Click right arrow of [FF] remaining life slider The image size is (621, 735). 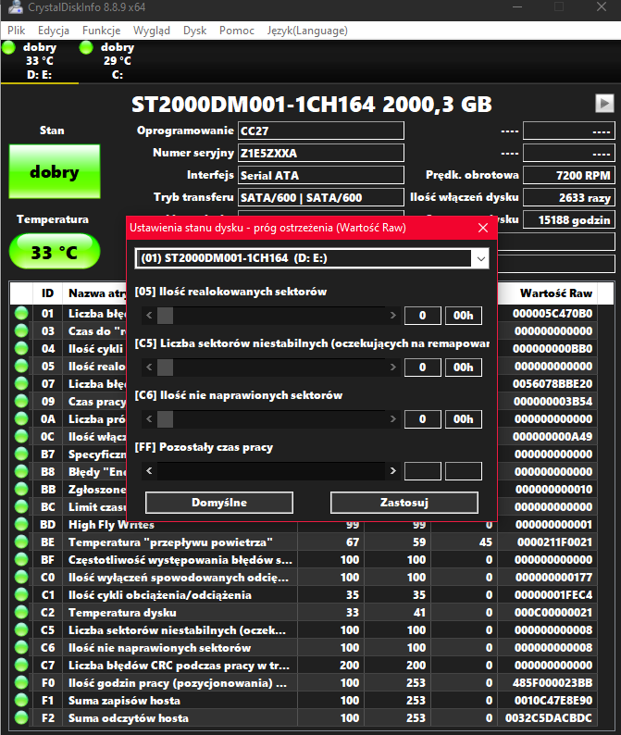pyautogui.click(x=392, y=471)
